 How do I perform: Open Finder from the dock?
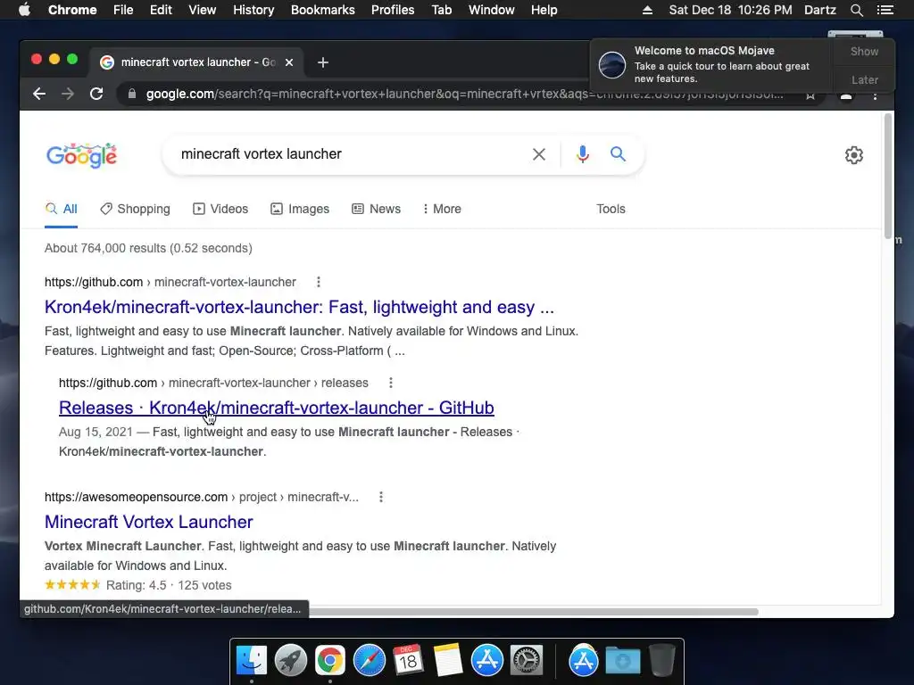252,661
